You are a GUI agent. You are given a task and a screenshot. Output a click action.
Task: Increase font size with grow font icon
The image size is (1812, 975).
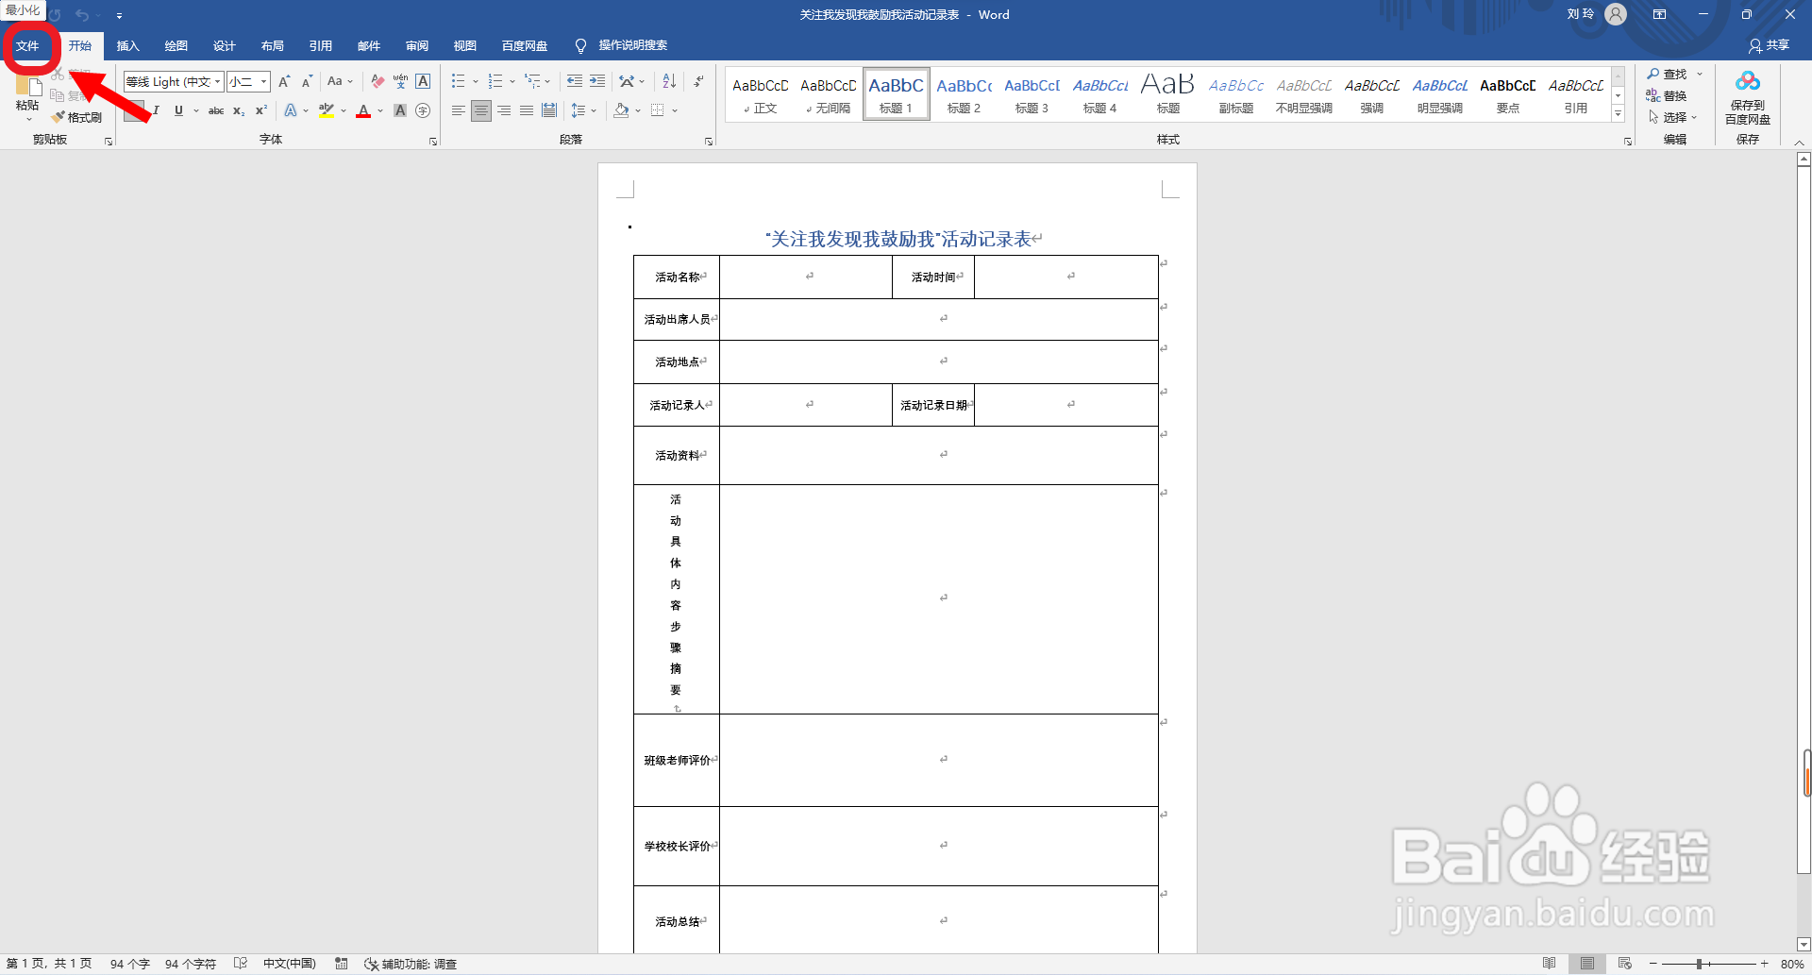point(284,82)
